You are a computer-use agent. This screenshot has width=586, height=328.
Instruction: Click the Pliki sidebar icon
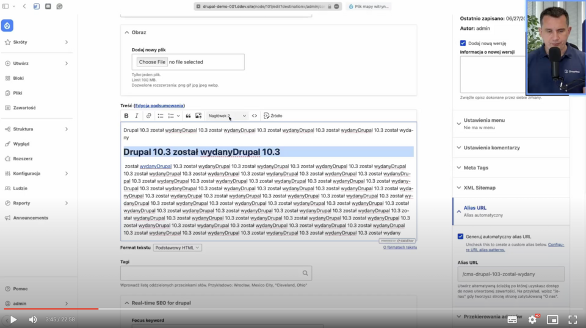pyautogui.click(x=7, y=93)
